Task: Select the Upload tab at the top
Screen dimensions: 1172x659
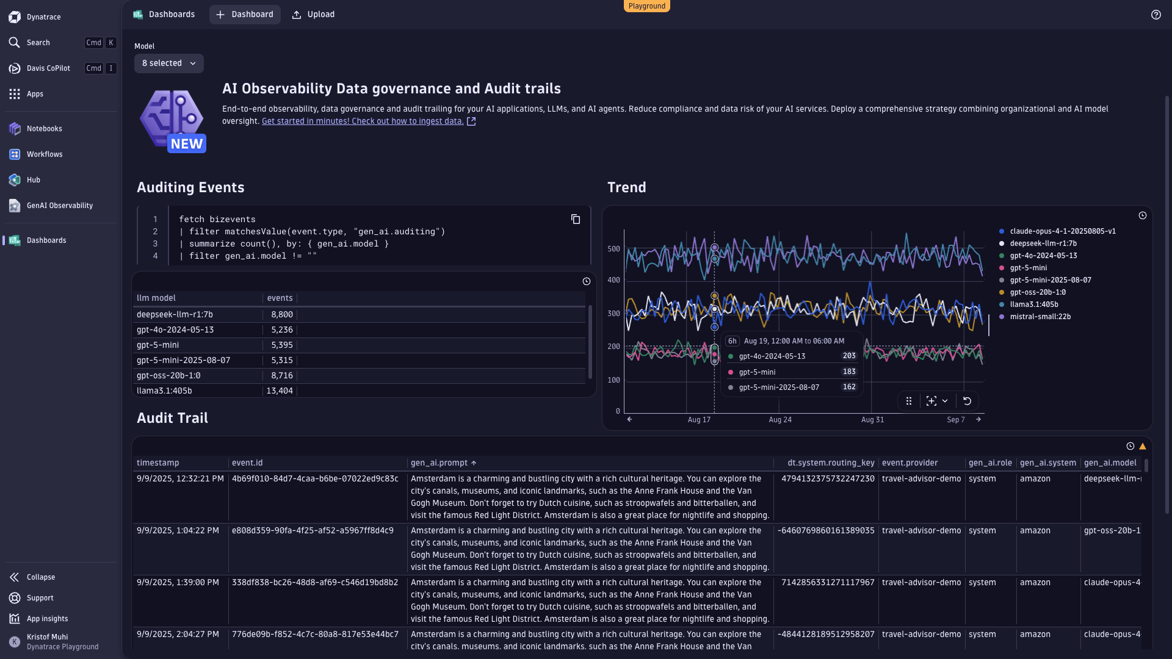Action: 313,14
